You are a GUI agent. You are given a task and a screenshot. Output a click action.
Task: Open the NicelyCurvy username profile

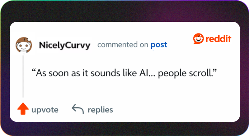point(64,46)
